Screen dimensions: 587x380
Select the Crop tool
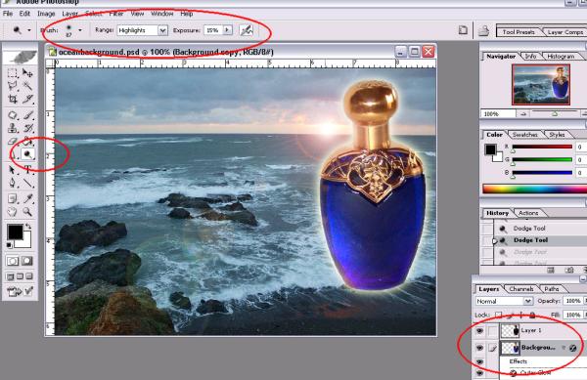point(13,99)
